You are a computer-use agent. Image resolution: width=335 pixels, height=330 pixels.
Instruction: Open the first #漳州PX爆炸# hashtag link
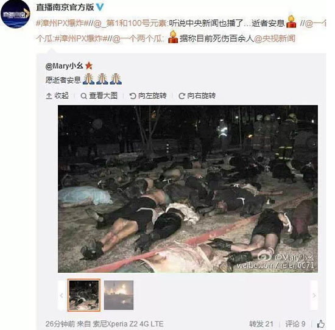coord(62,23)
